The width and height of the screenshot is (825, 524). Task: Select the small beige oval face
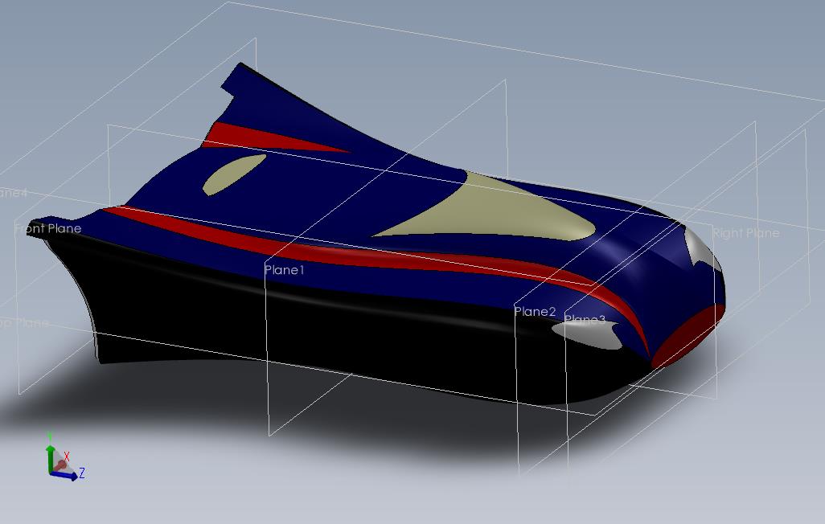click(234, 174)
